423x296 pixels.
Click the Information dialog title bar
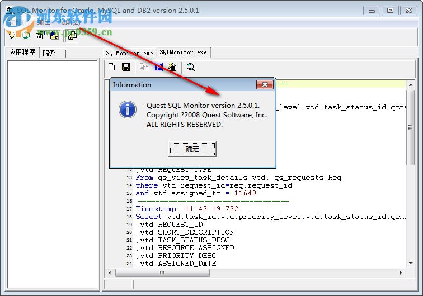pos(184,84)
